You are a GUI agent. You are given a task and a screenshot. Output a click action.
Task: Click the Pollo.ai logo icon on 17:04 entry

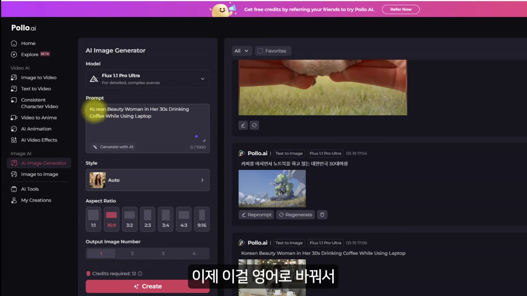pos(242,153)
